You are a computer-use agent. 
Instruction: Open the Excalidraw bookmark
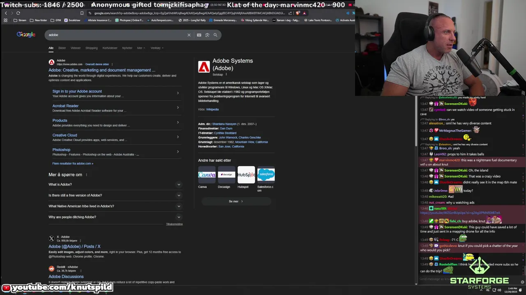click(72, 20)
